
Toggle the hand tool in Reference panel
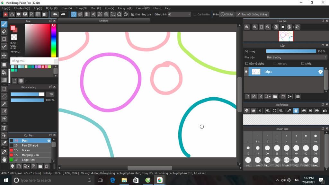(296, 110)
